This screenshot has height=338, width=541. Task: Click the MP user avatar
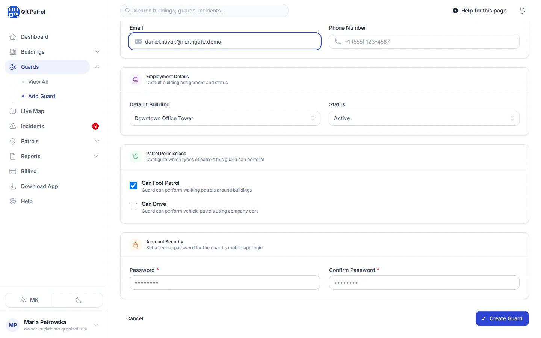pyautogui.click(x=13, y=325)
